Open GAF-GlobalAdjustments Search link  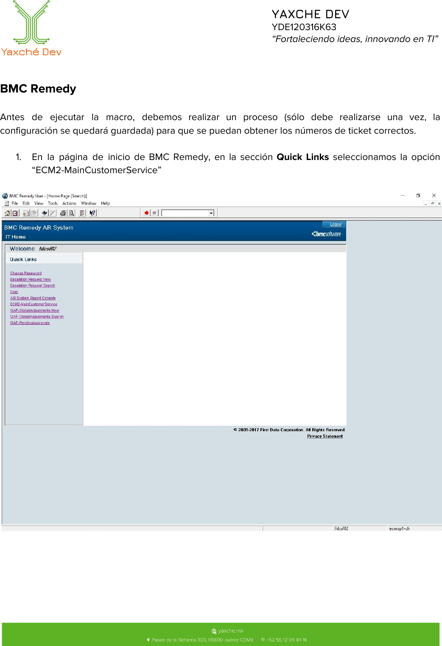point(37,317)
